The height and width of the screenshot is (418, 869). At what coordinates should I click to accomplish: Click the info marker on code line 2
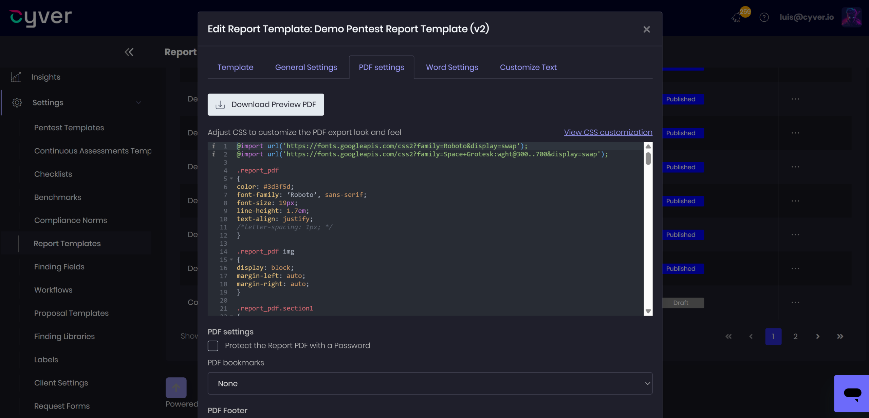tap(214, 154)
